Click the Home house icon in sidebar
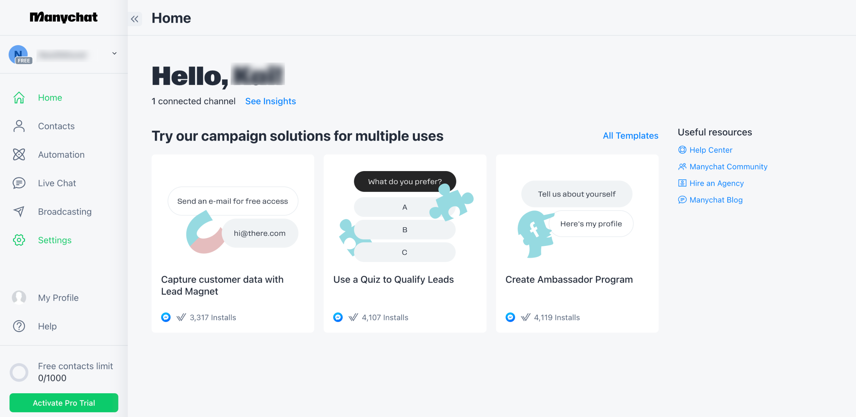The width and height of the screenshot is (856, 417). (x=19, y=98)
